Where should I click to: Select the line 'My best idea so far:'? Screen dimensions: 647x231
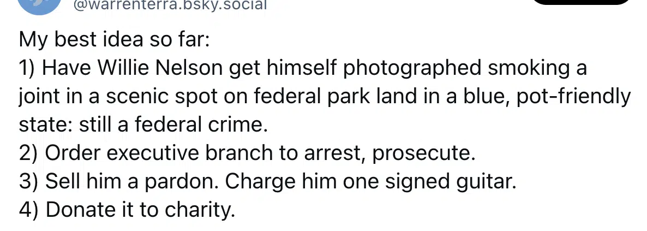[115, 40]
